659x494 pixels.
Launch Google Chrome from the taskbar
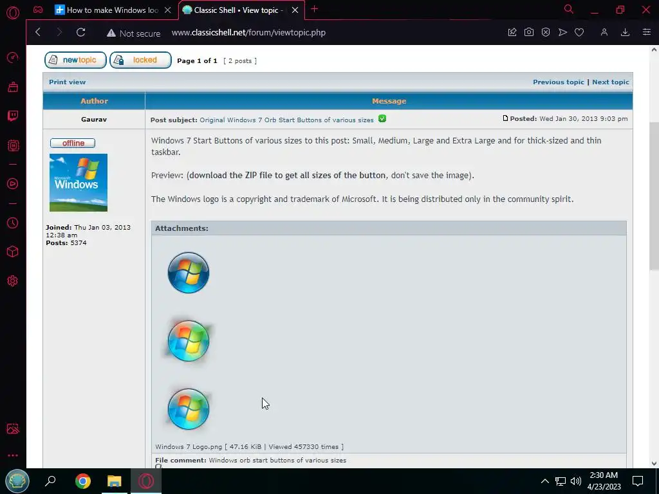[x=83, y=481]
